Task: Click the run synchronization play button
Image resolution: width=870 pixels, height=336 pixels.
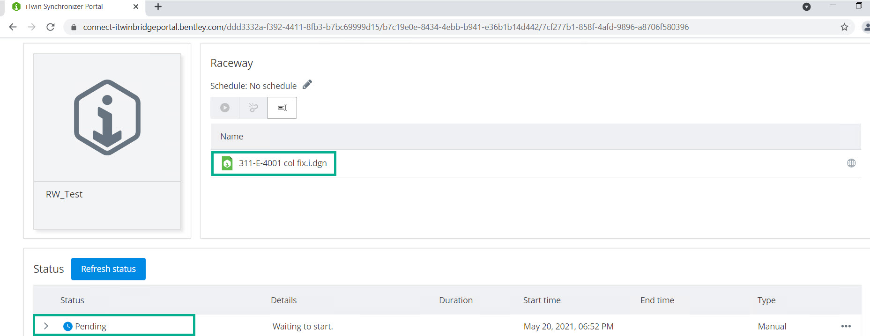Action: click(225, 108)
